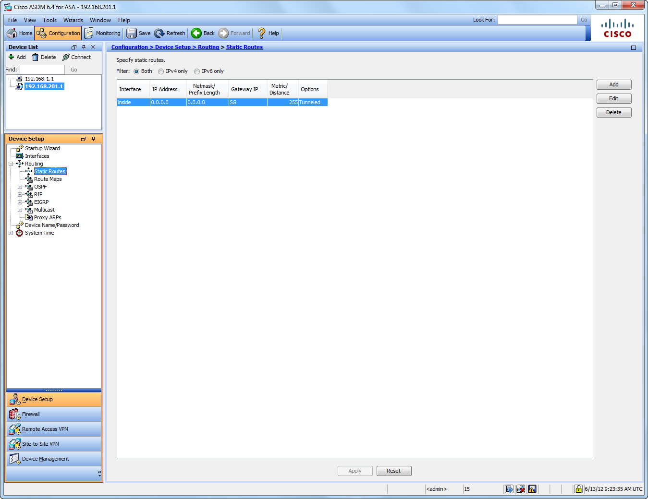Click Delete button for selected route
This screenshot has width=648, height=499.
click(x=614, y=112)
